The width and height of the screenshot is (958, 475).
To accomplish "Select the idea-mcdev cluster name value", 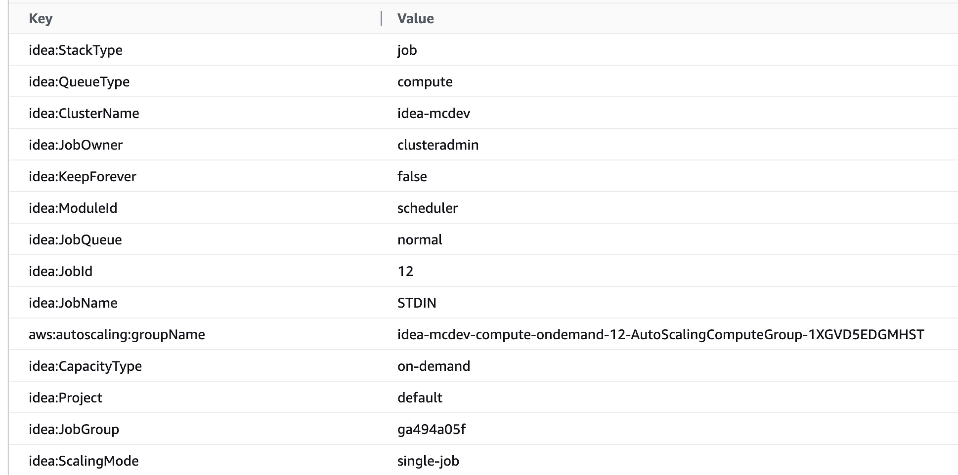I will pyautogui.click(x=434, y=114).
